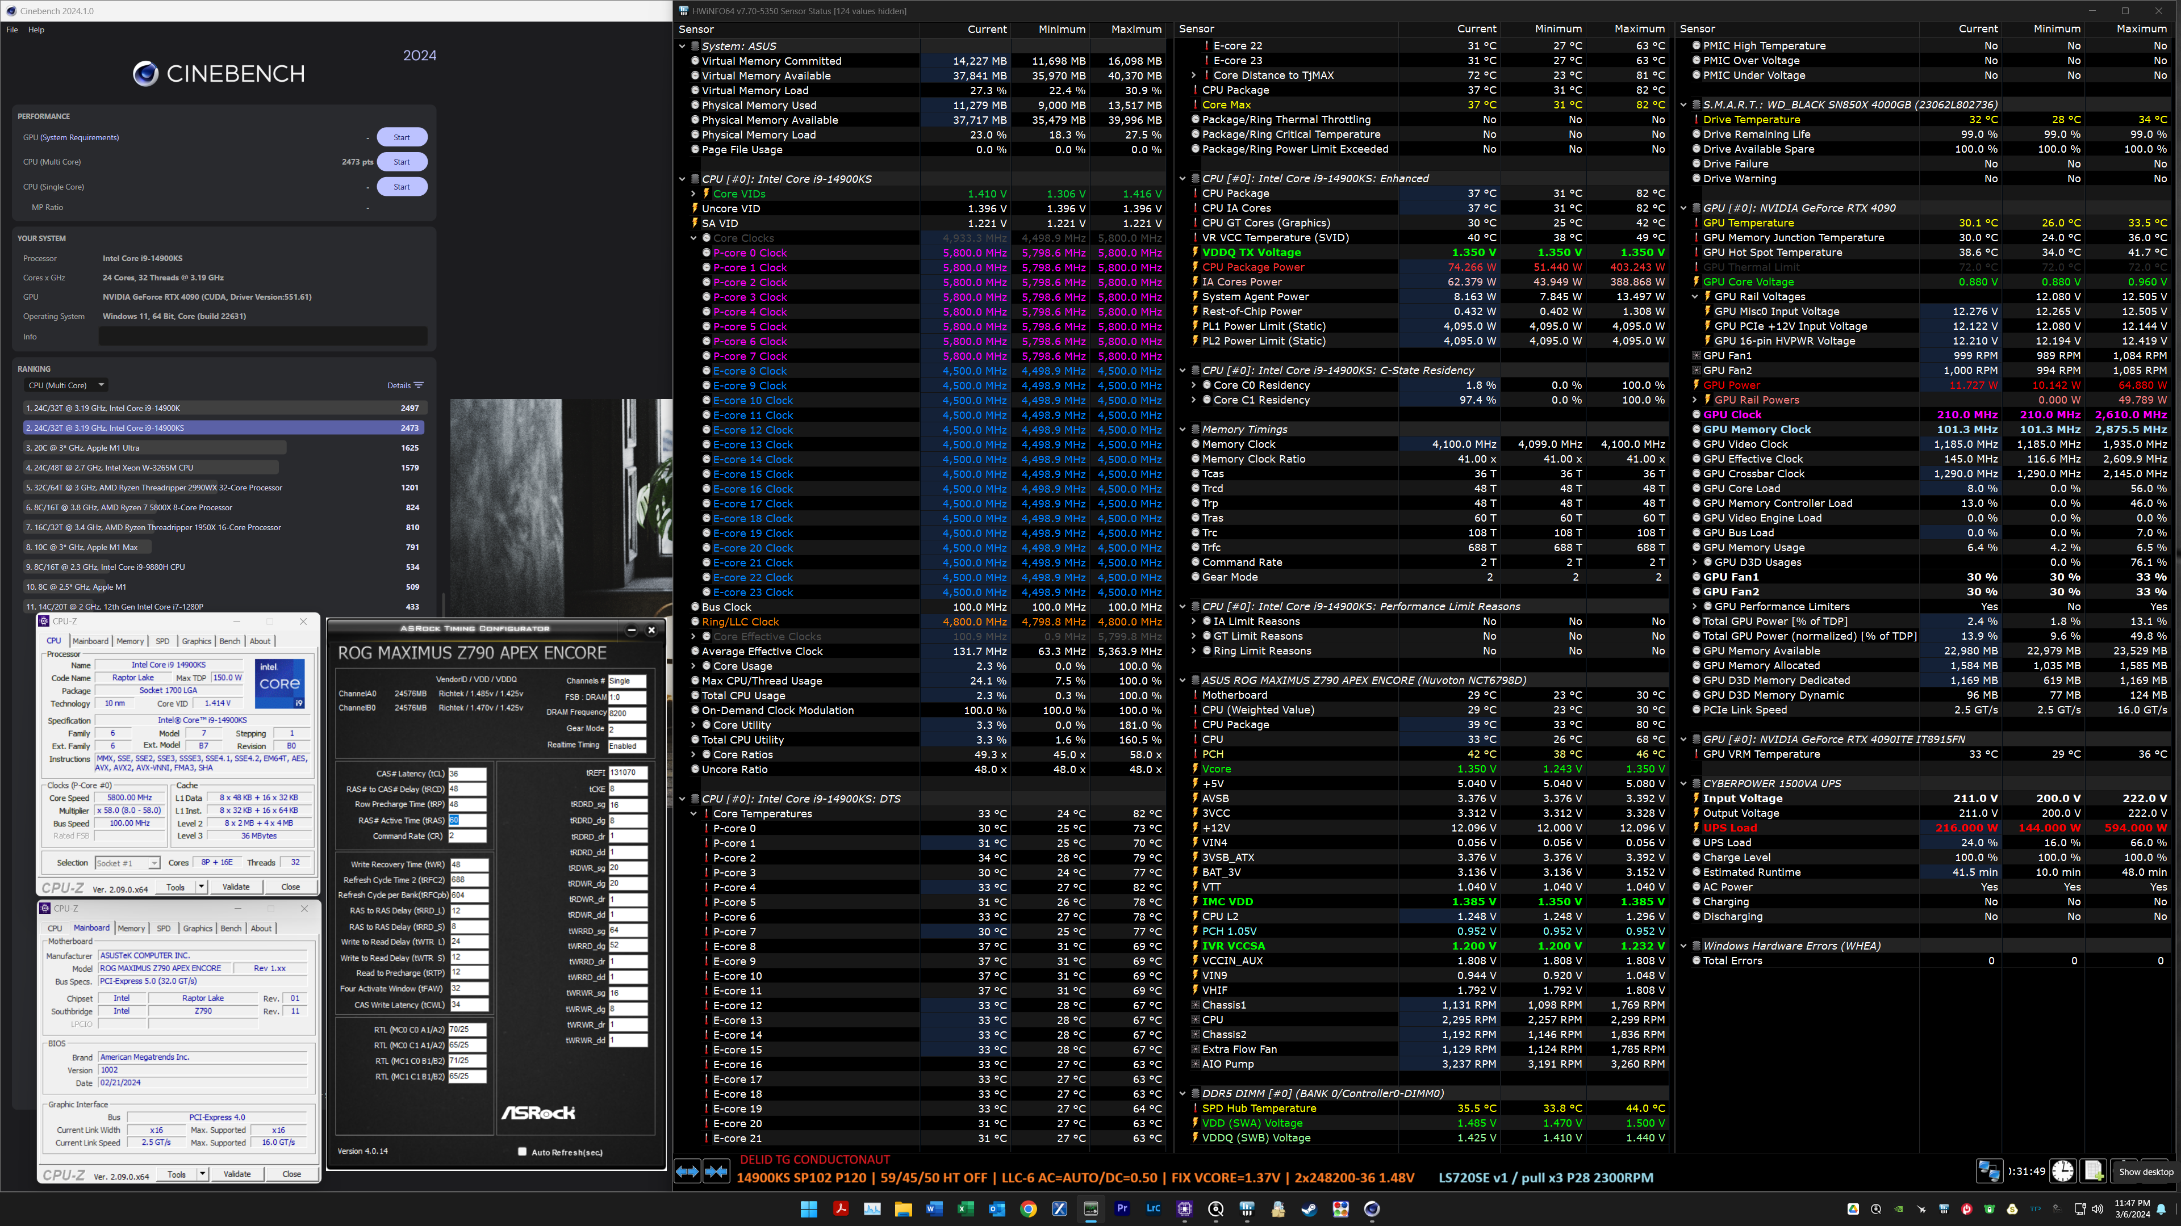Click the red power tray icon
2181x1226 pixels.
1967,1209
